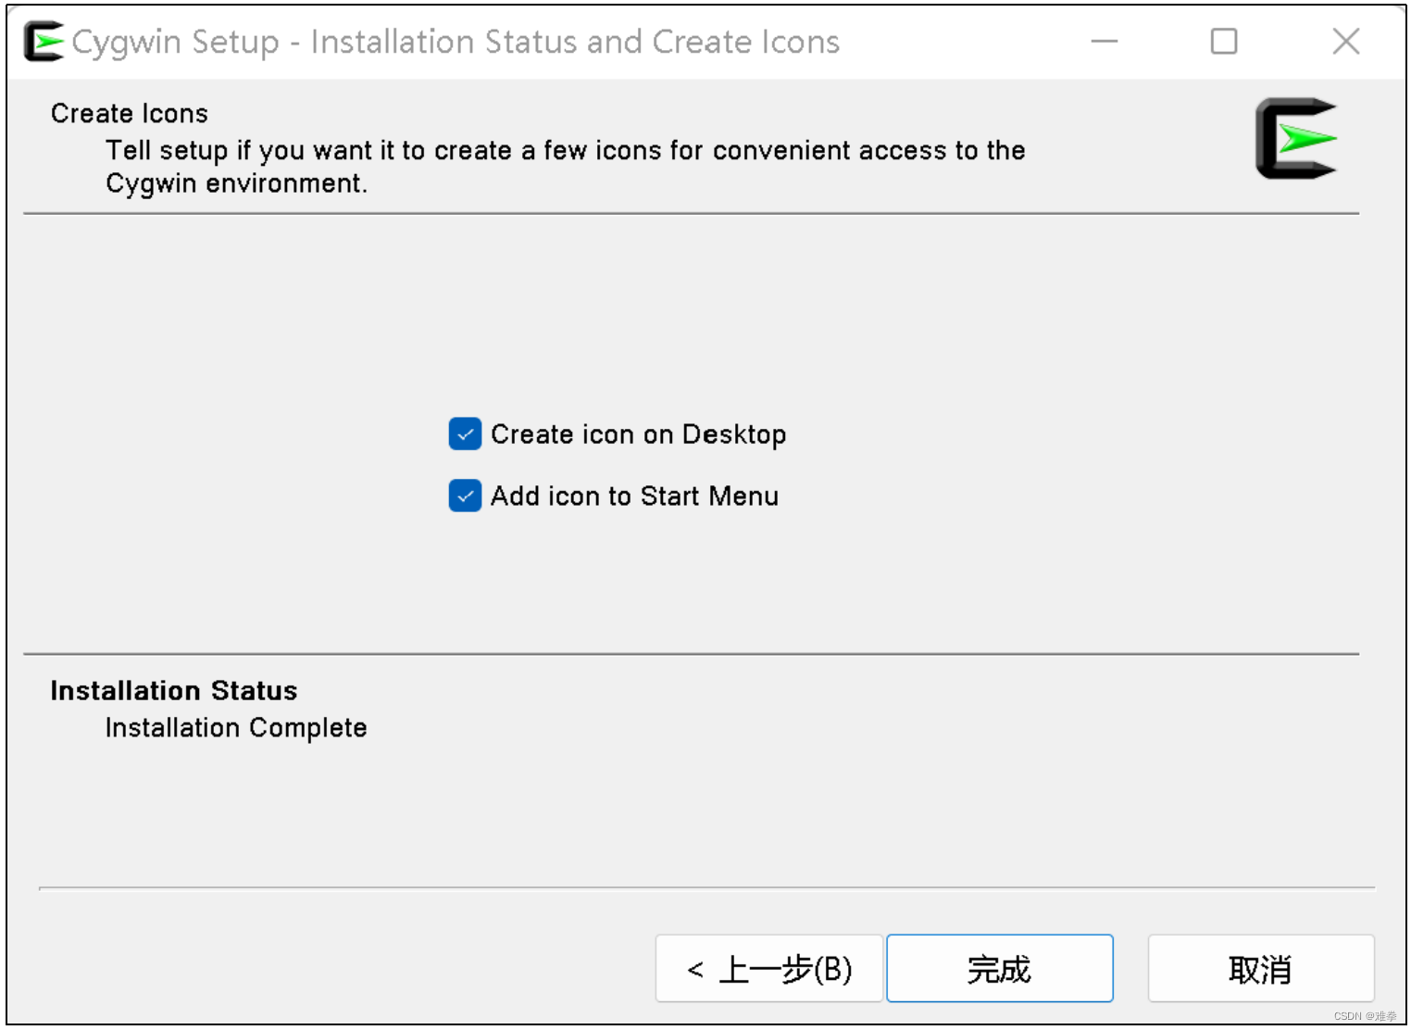This screenshot has width=1411, height=1030.
Task: Uncheck Create icon on Desktop checkbox
Action: [465, 433]
